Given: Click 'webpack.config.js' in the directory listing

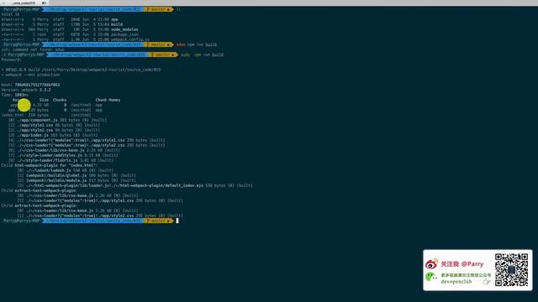Looking at the screenshot, I should (x=130, y=39).
